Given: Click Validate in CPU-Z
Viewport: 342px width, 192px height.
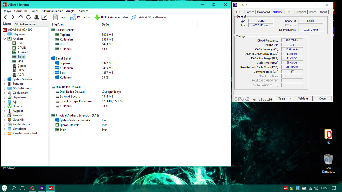Looking at the screenshot, I should (303, 98).
